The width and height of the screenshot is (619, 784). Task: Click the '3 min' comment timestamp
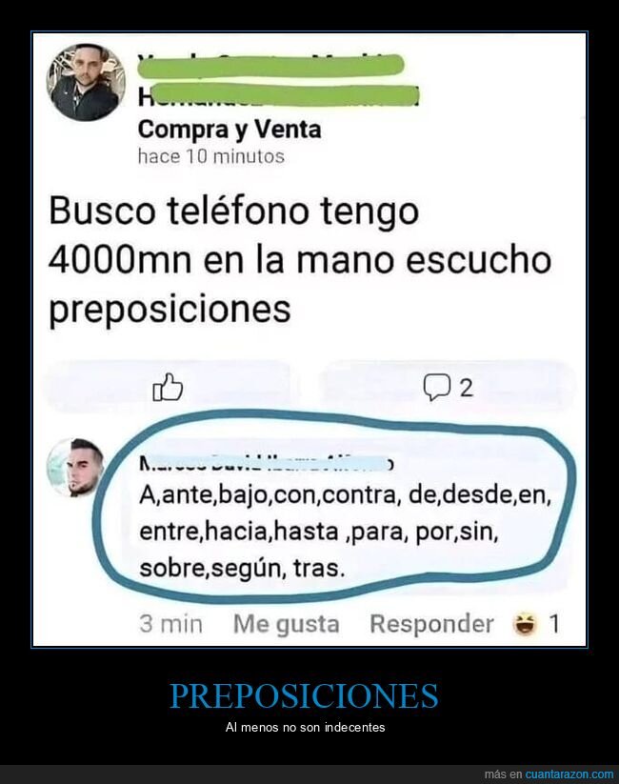coord(171,624)
